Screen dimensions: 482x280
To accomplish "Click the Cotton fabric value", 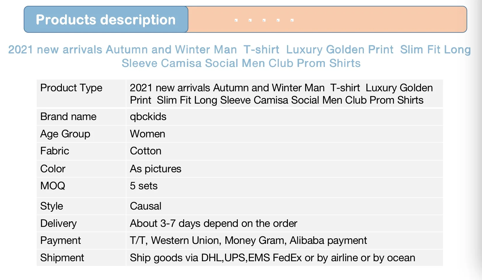I will 145,151.
